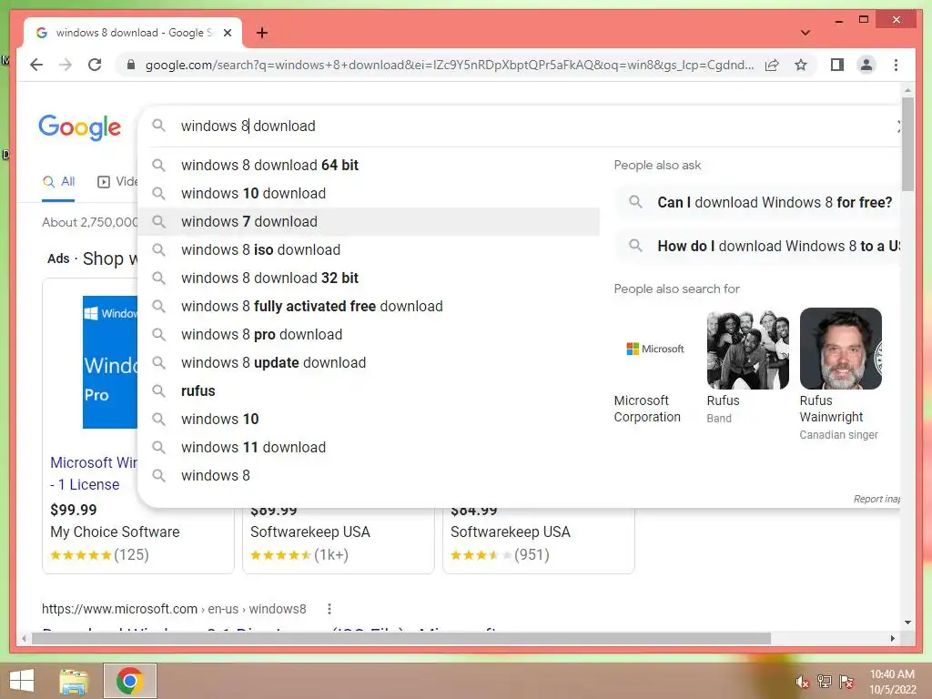The width and height of the screenshot is (932, 699).
Task: Select 'windows 11 download' suggestion
Action: click(x=369, y=448)
